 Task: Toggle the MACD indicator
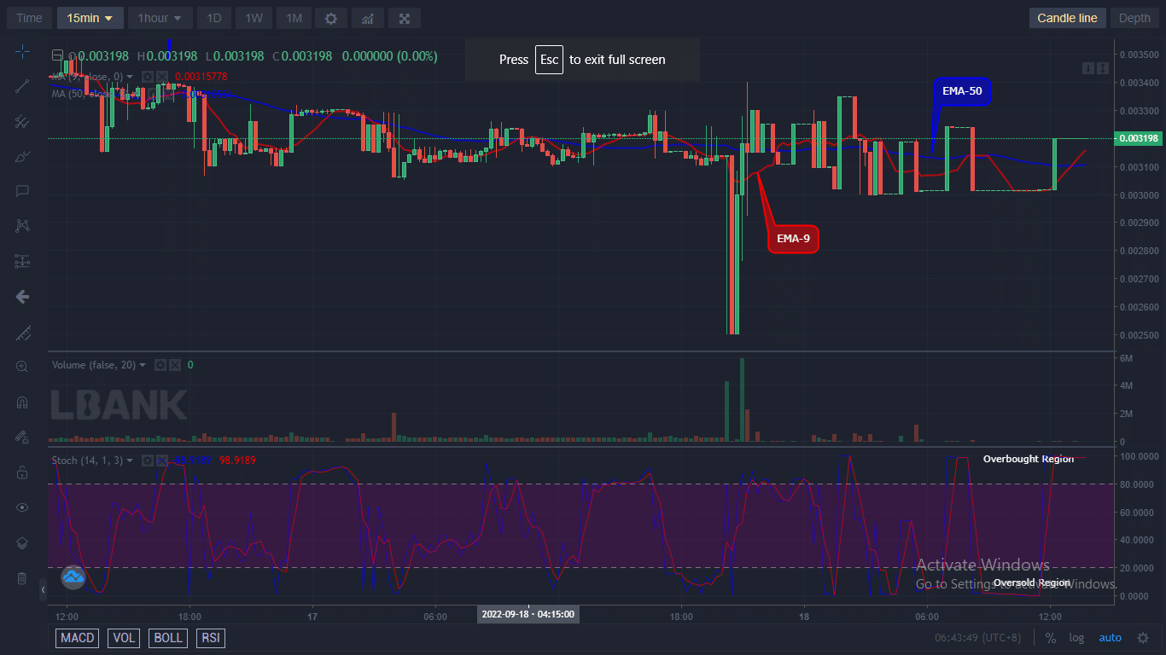click(78, 638)
